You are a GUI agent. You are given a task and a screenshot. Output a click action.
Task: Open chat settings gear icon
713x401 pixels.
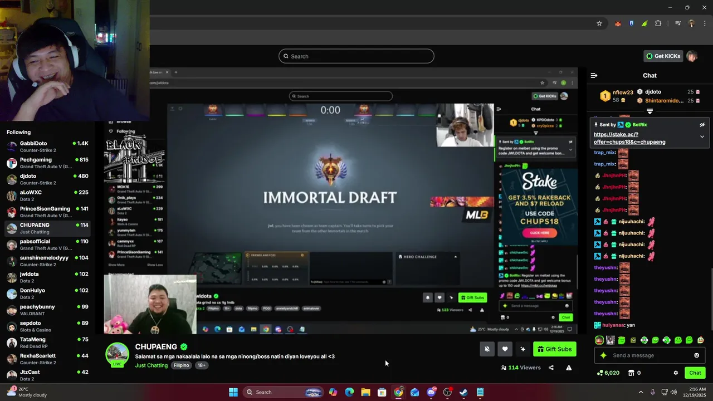[676, 373]
